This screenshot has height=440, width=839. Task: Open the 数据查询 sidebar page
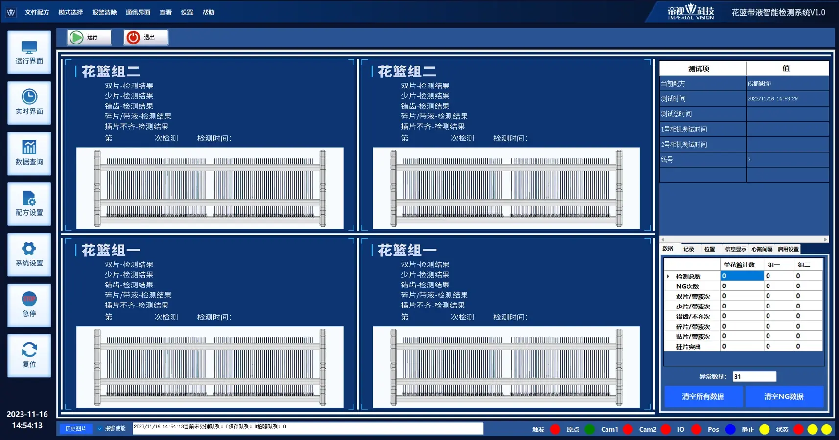coord(29,154)
